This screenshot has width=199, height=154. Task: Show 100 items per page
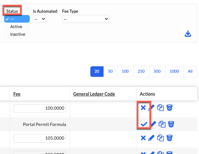tap(125, 71)
